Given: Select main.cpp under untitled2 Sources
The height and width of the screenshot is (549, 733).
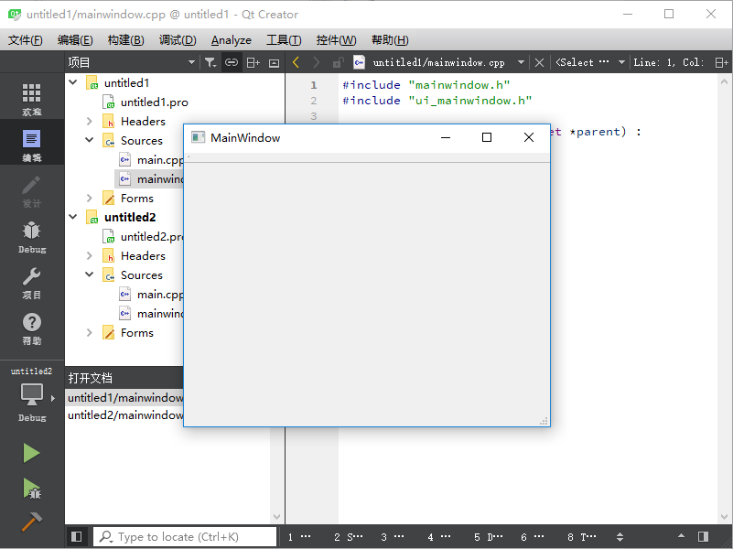Looking at the screenshot, I should [x=160, y=295].
